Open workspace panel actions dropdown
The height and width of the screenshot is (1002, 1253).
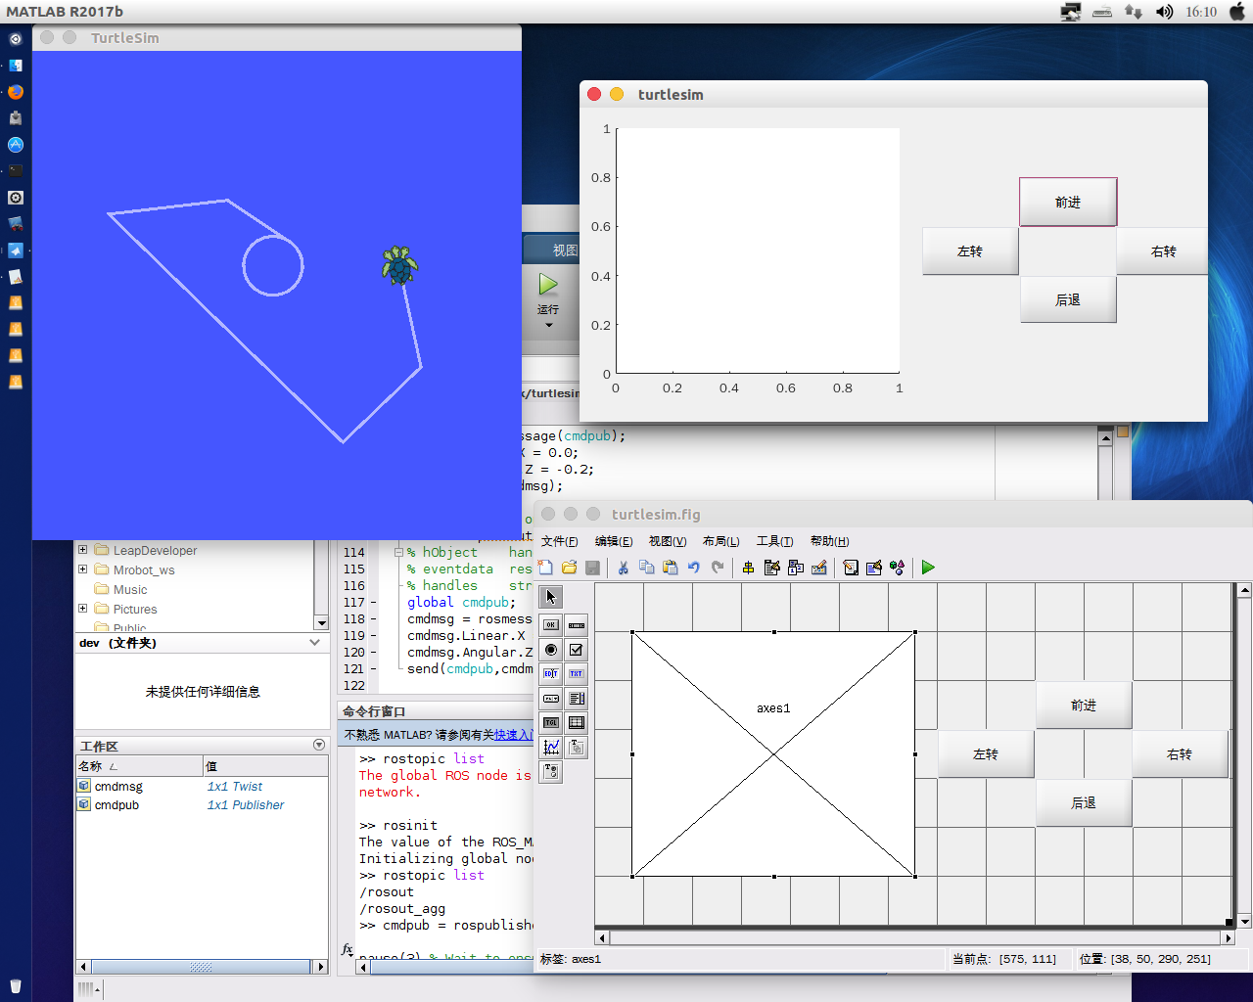click(x=319, y=745)
